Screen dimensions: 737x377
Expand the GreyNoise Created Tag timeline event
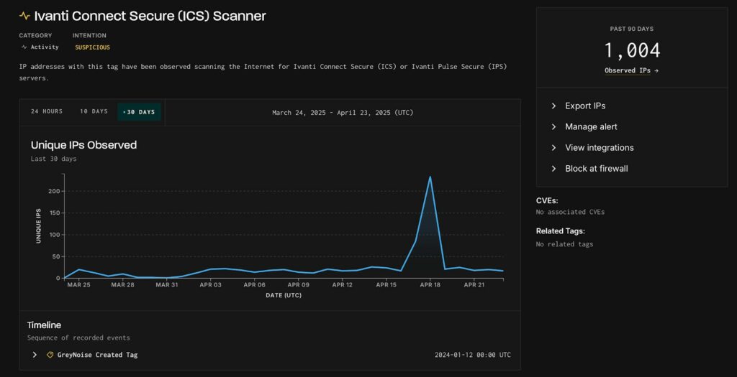coord(35,355)
